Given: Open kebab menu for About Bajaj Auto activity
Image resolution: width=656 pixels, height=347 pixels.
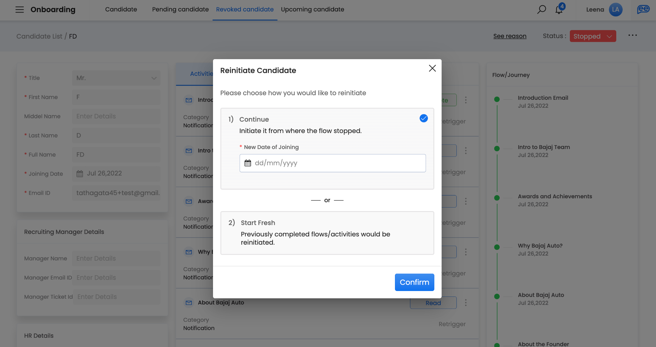Looking at the screenshot, I should (x=466, y=303).
